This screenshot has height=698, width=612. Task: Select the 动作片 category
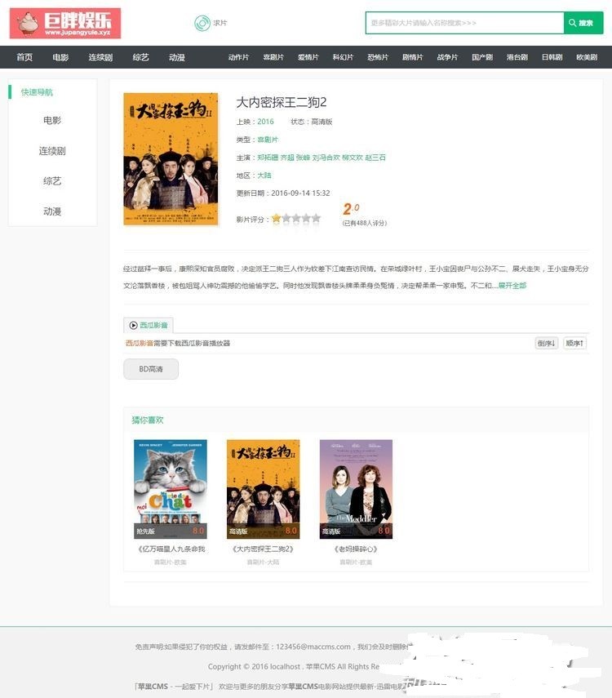pyautogui.click(x=238, y=57)
